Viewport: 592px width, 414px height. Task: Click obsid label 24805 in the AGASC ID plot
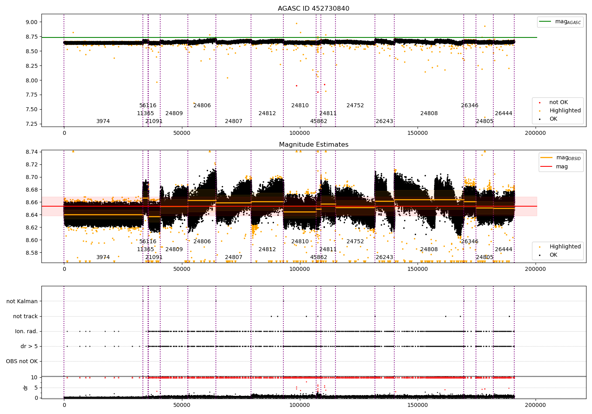coord(485,121)
